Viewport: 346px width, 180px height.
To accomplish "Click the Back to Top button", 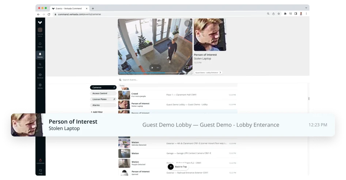I will pos(178,167).
